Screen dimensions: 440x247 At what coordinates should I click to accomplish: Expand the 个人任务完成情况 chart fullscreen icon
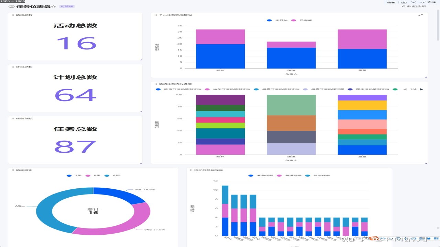[421, 15]
